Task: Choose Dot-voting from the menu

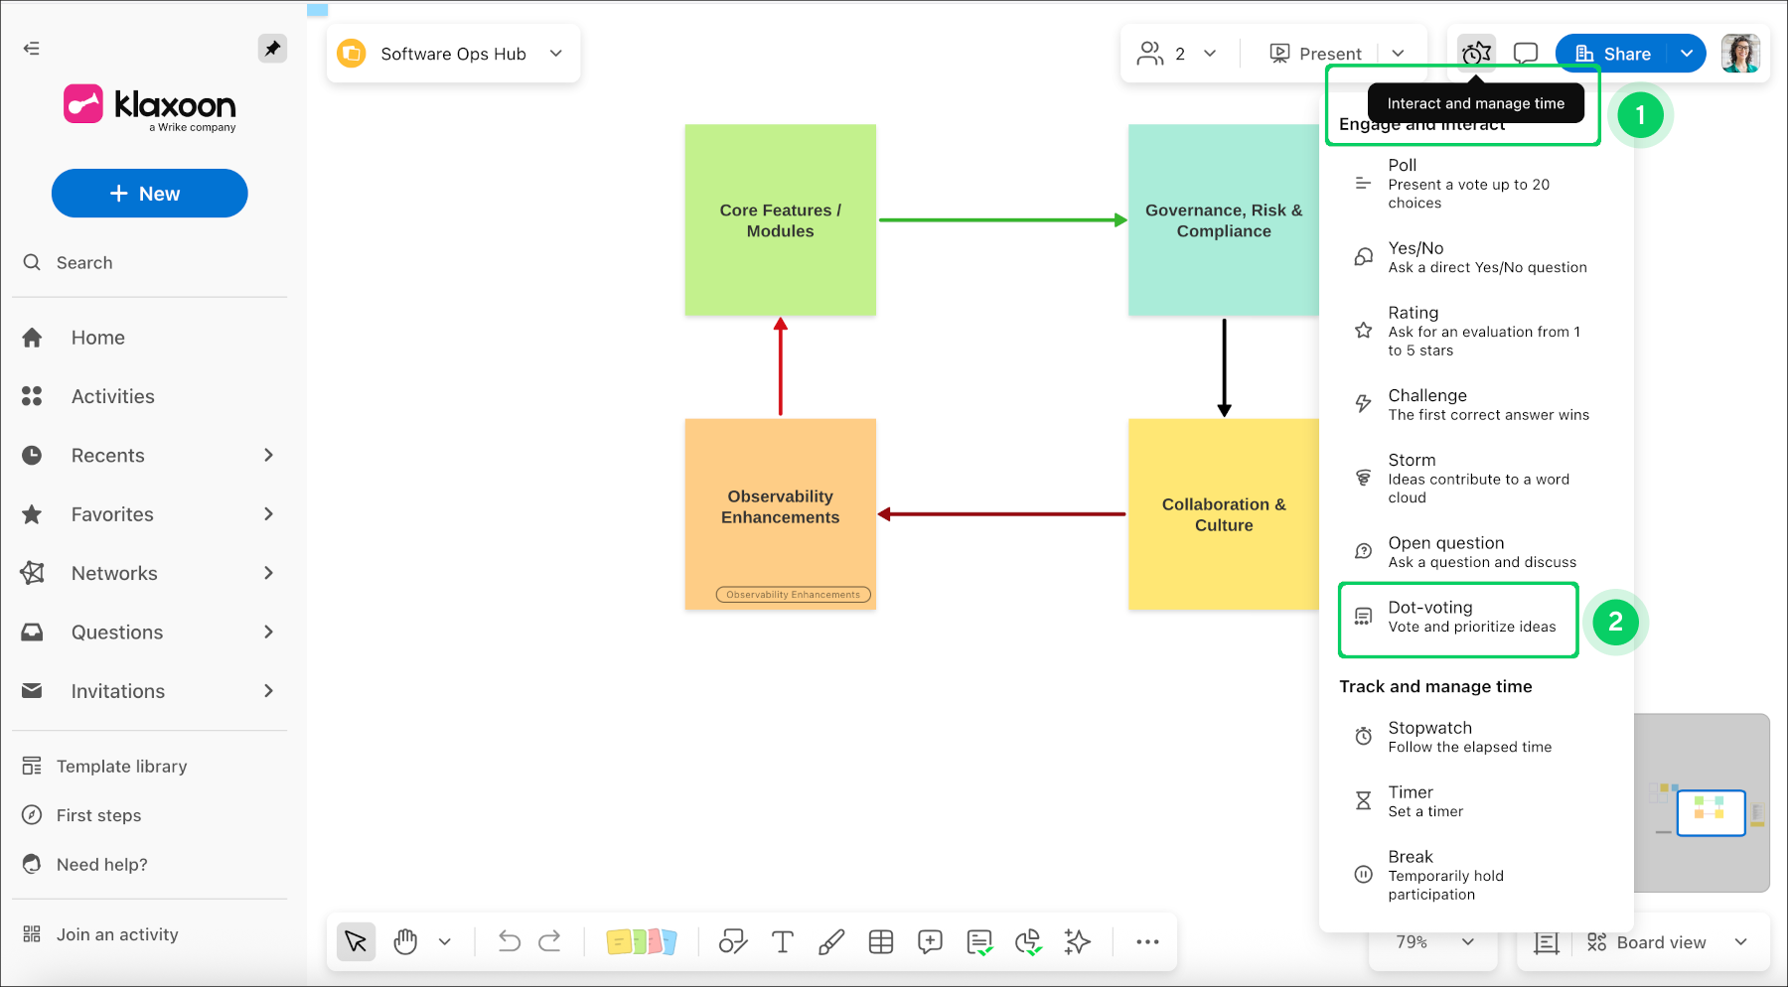Action: (x=1458, y=618)
